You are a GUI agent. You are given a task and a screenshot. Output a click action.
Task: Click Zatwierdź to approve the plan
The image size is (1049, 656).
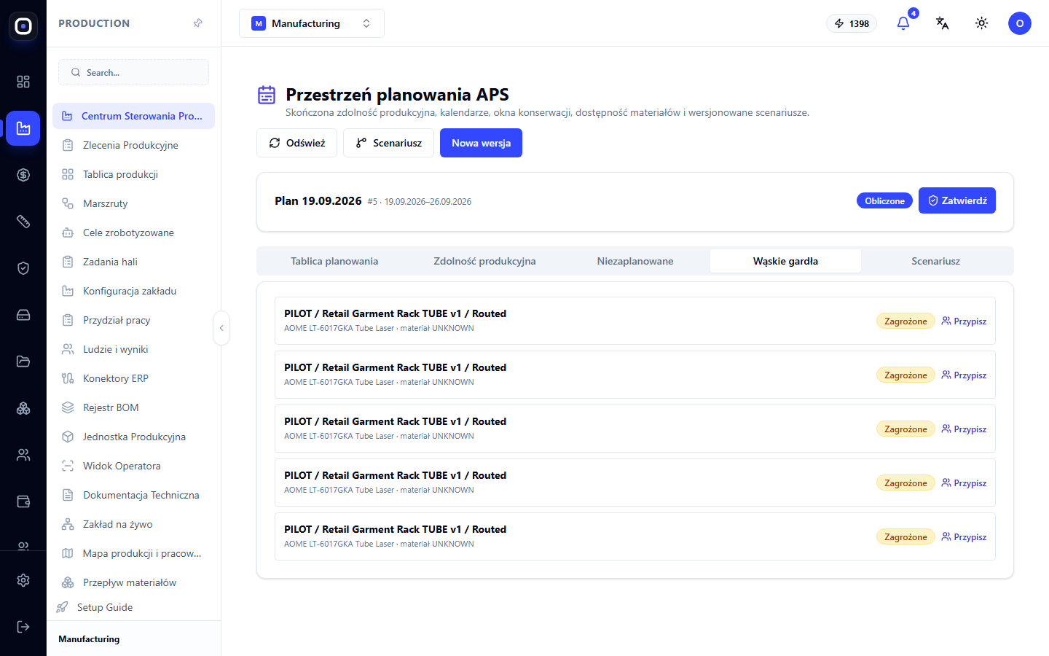[x=956, y=200]
